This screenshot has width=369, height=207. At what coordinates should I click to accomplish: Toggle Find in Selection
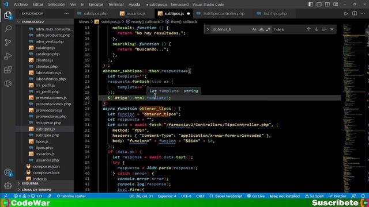(324, 29)
